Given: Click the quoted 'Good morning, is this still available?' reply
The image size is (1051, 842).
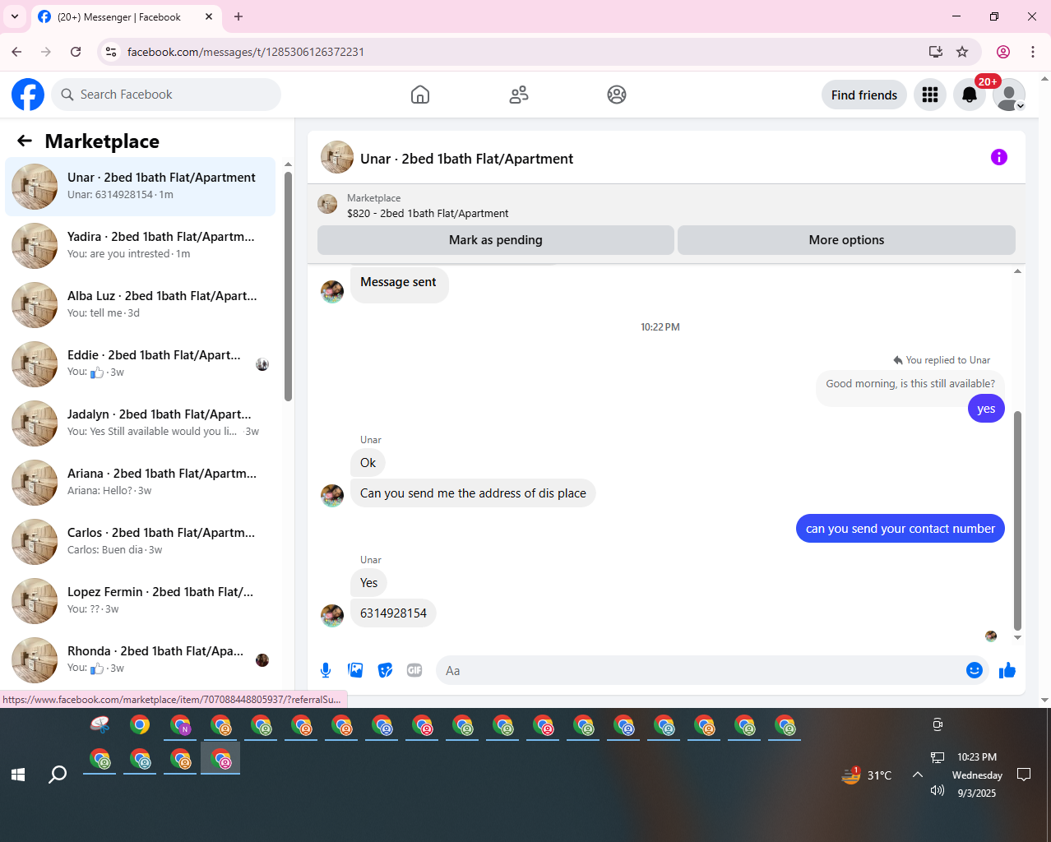Looking at the screenshot, I should (x=910, y=384).
